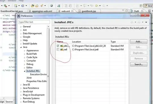Switch to Source tab below editor

(x=9, y=102)
